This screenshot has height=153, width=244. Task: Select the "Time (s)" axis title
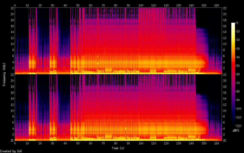(x=118, y=148)
